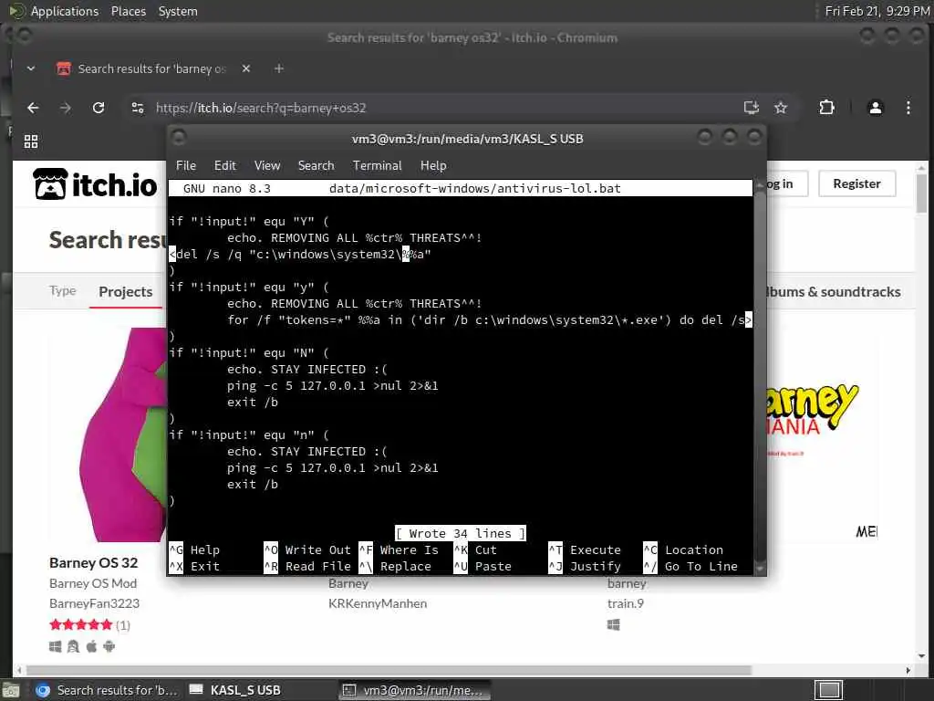This screenshot has height=701, width=934.
Task: Expand the tab search dropdown arrow
Action: coord(31,68)
